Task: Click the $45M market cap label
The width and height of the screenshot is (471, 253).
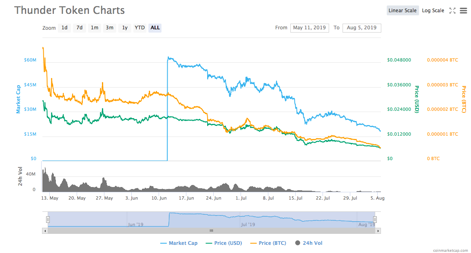Action: pos(30,85)
